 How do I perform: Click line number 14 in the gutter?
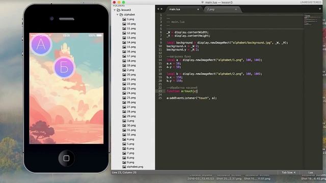coord(160,60)
